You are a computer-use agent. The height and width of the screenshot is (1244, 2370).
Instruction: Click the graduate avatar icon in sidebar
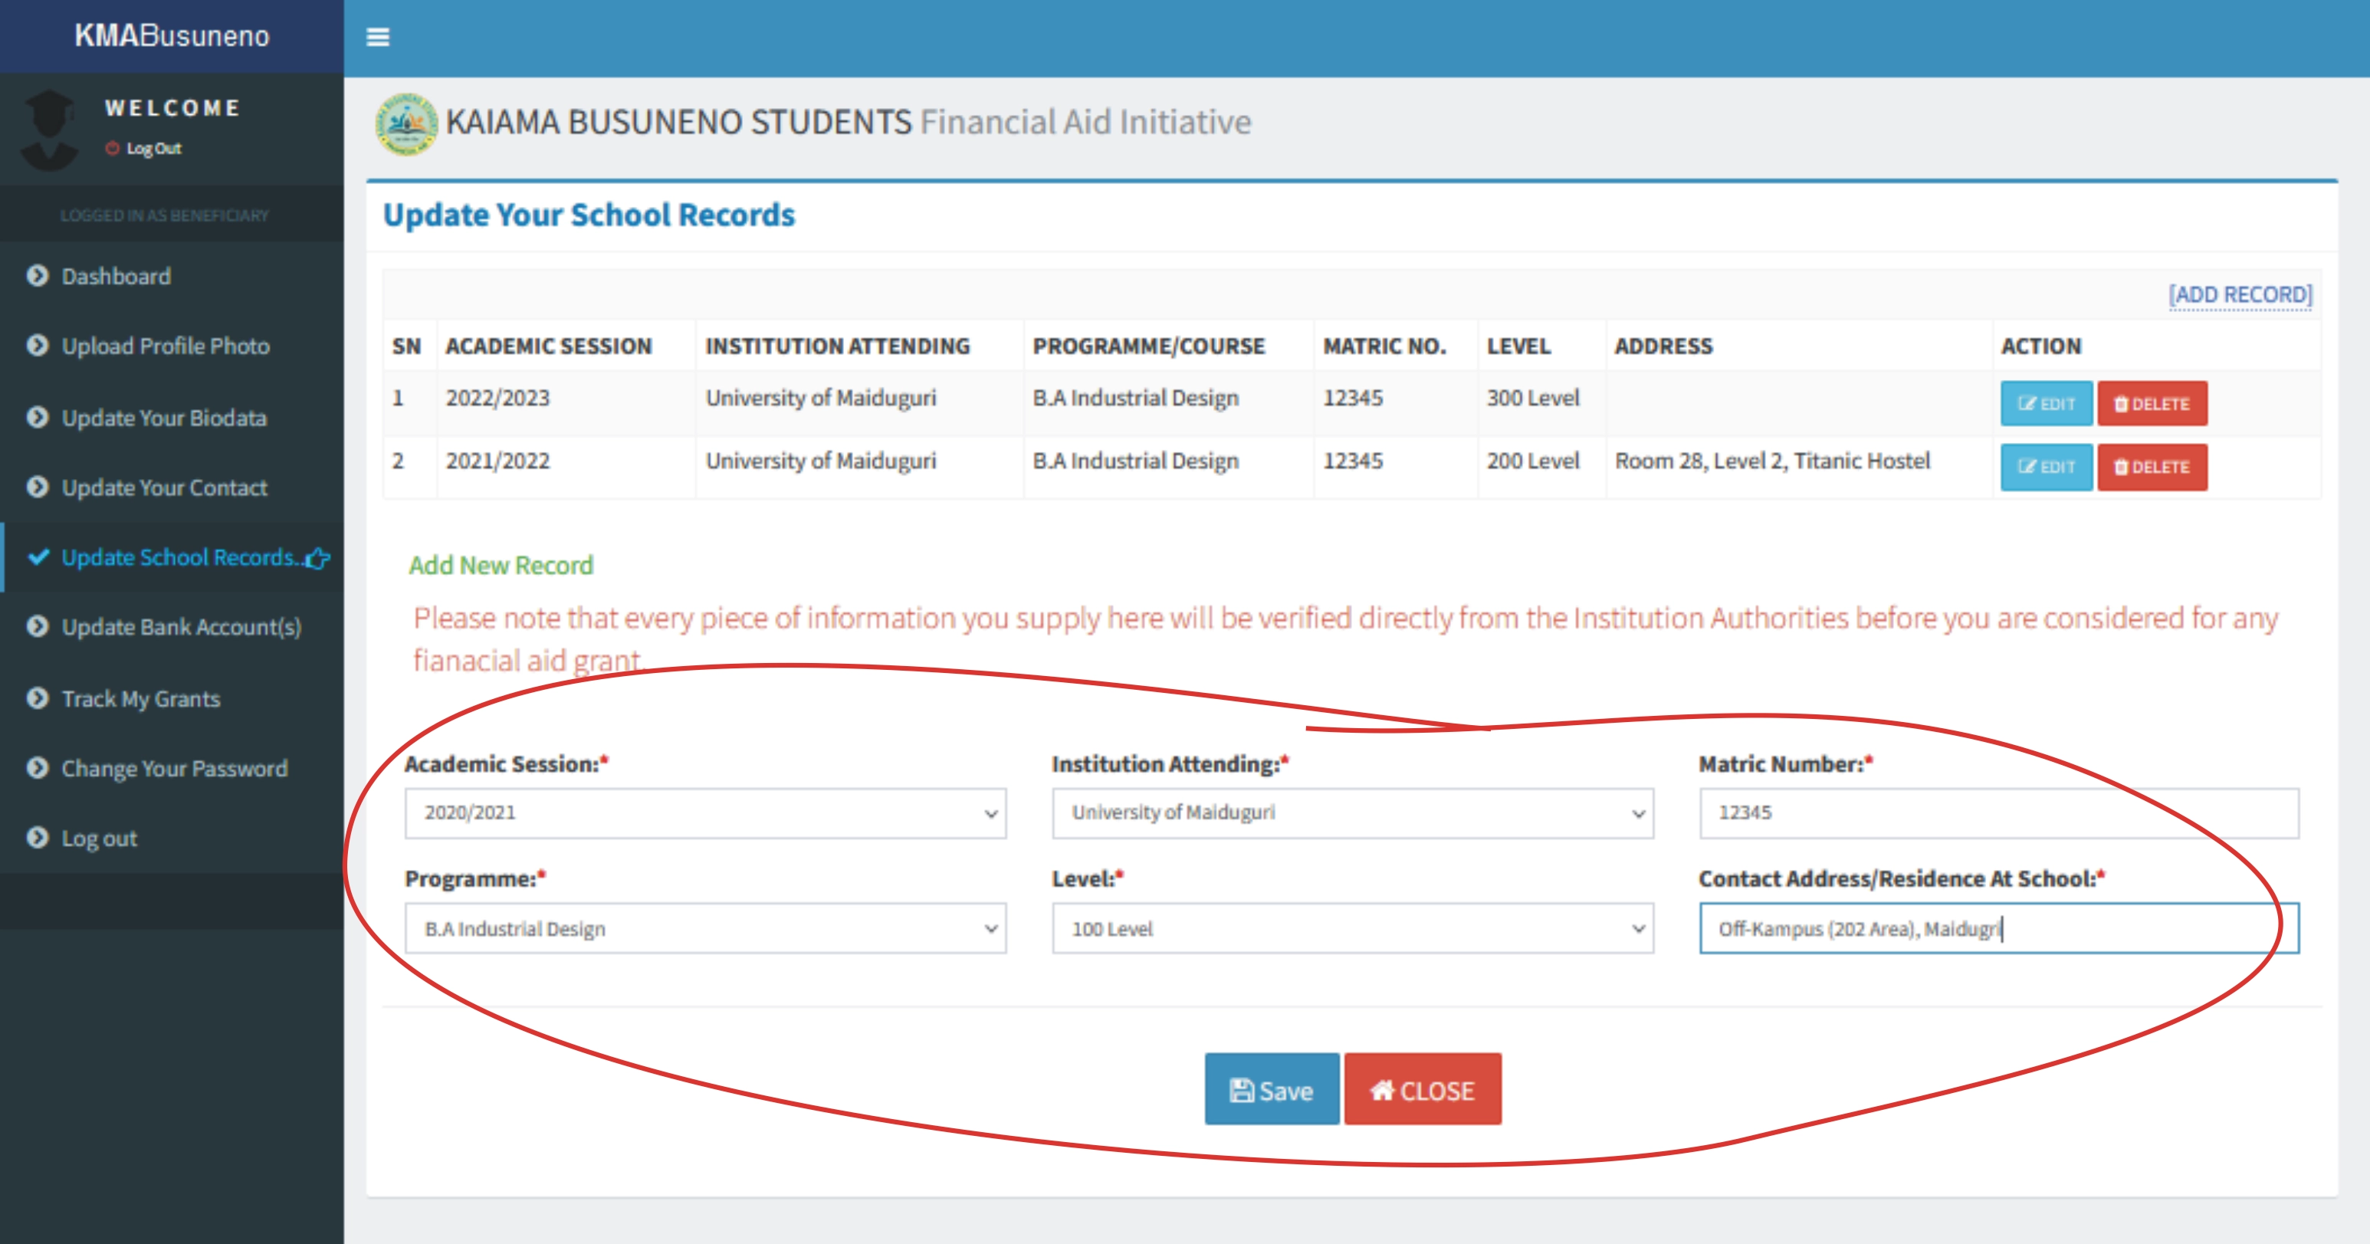pos(50,130)
